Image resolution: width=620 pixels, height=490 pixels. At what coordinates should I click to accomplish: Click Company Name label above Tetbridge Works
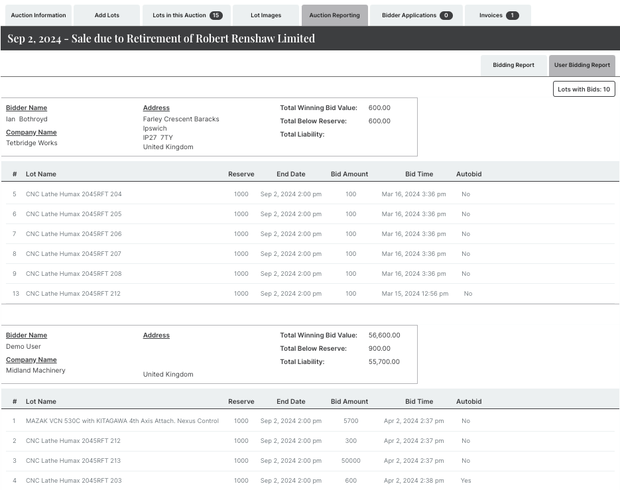[31, 133]
